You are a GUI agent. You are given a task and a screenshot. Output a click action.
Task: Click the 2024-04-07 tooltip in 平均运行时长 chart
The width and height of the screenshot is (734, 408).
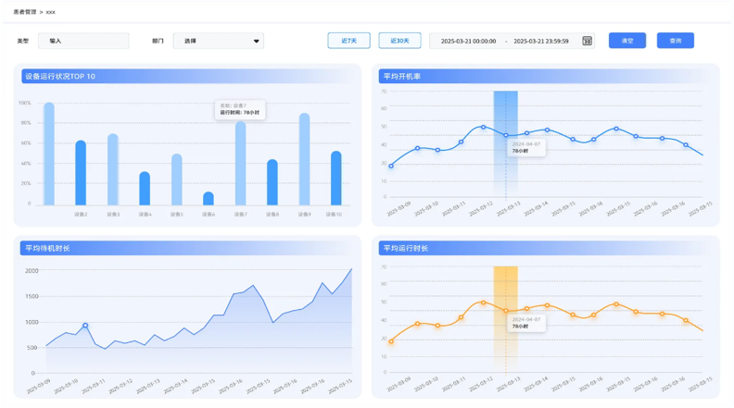pos(526,323)
